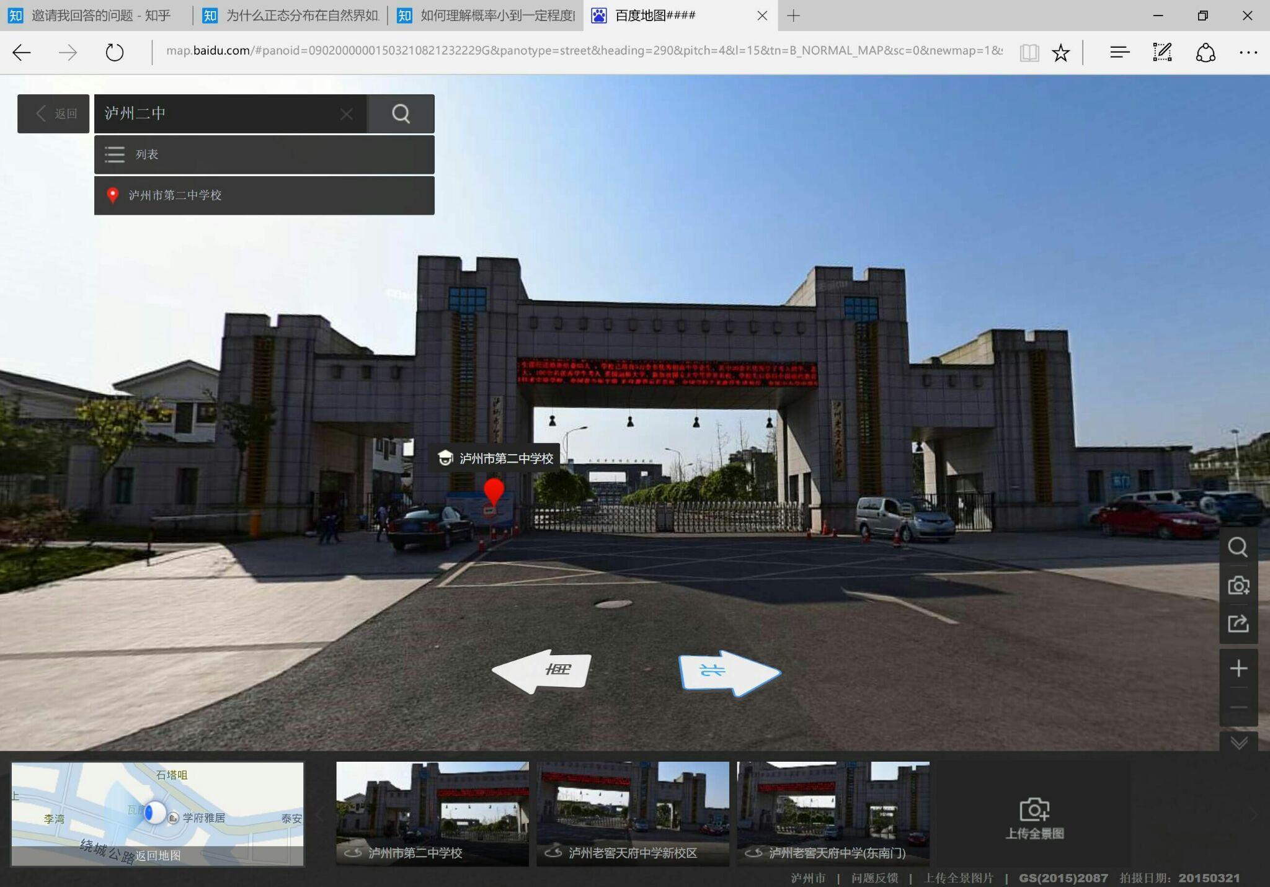Clear the 泸州二中 search text
Viewport: 1270px width, 887px height.
347,114
